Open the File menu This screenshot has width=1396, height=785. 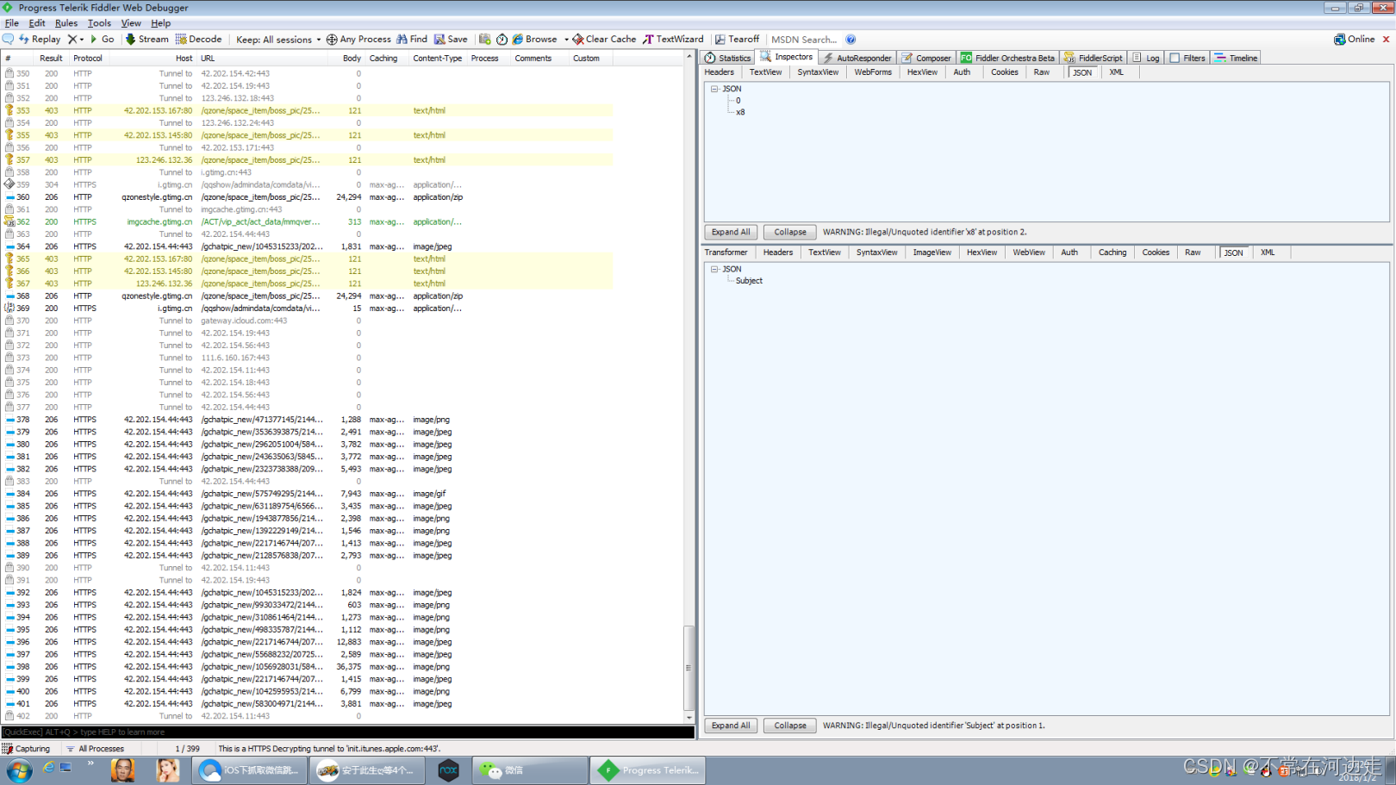tap(12, 23)
